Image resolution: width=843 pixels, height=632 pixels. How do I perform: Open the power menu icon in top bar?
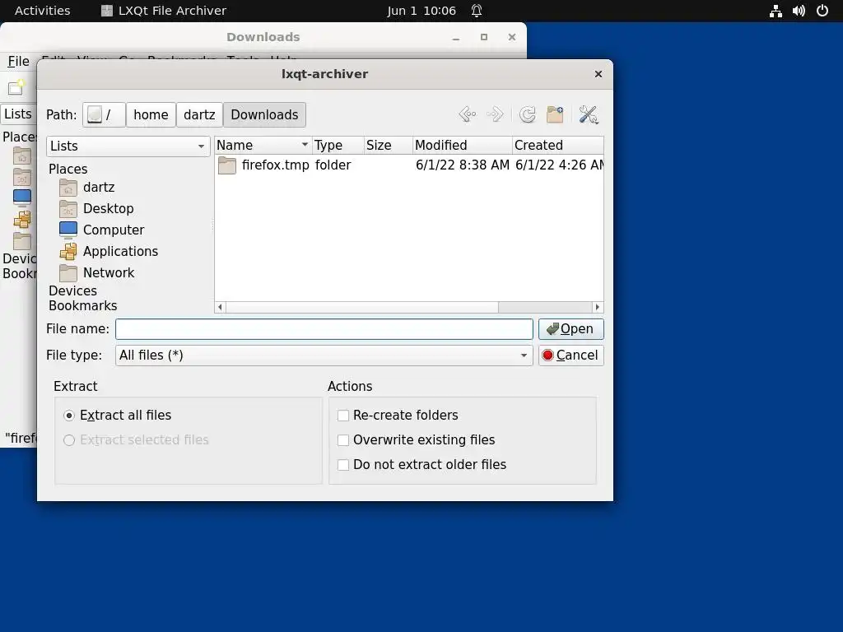(x=822, y=11)
